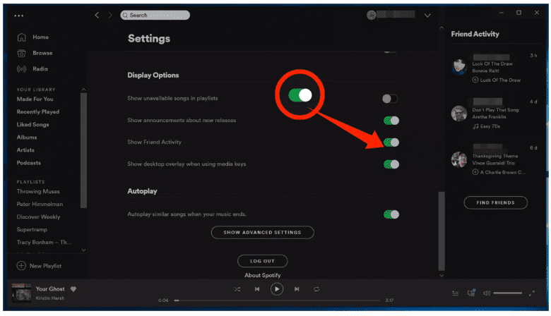Toggle repeat mode

pos(316,289)
